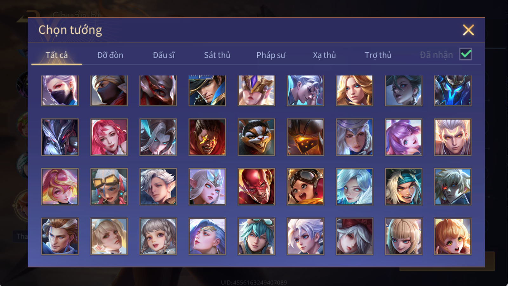This screenshot has height=286, width=508.
Task: Select the masked white-haired hero portrait
Action: 60,90
